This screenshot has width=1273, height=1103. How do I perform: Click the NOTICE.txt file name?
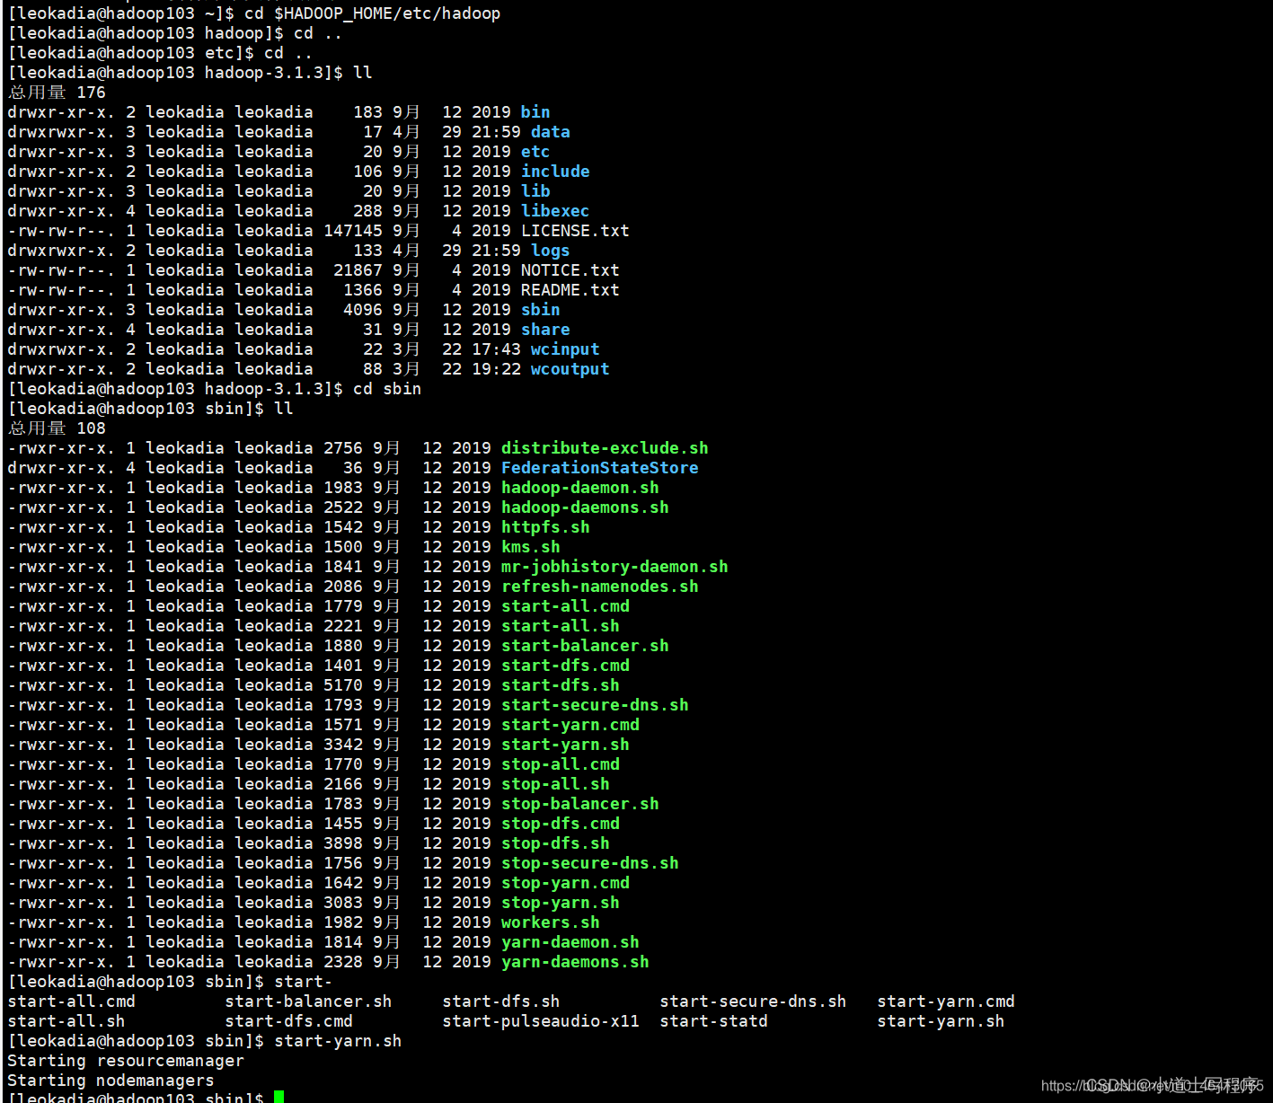coord(570,270)
